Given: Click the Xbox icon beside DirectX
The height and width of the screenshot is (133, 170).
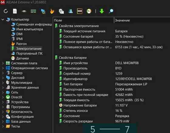Looking at the screenshot, I should (8, 97).
